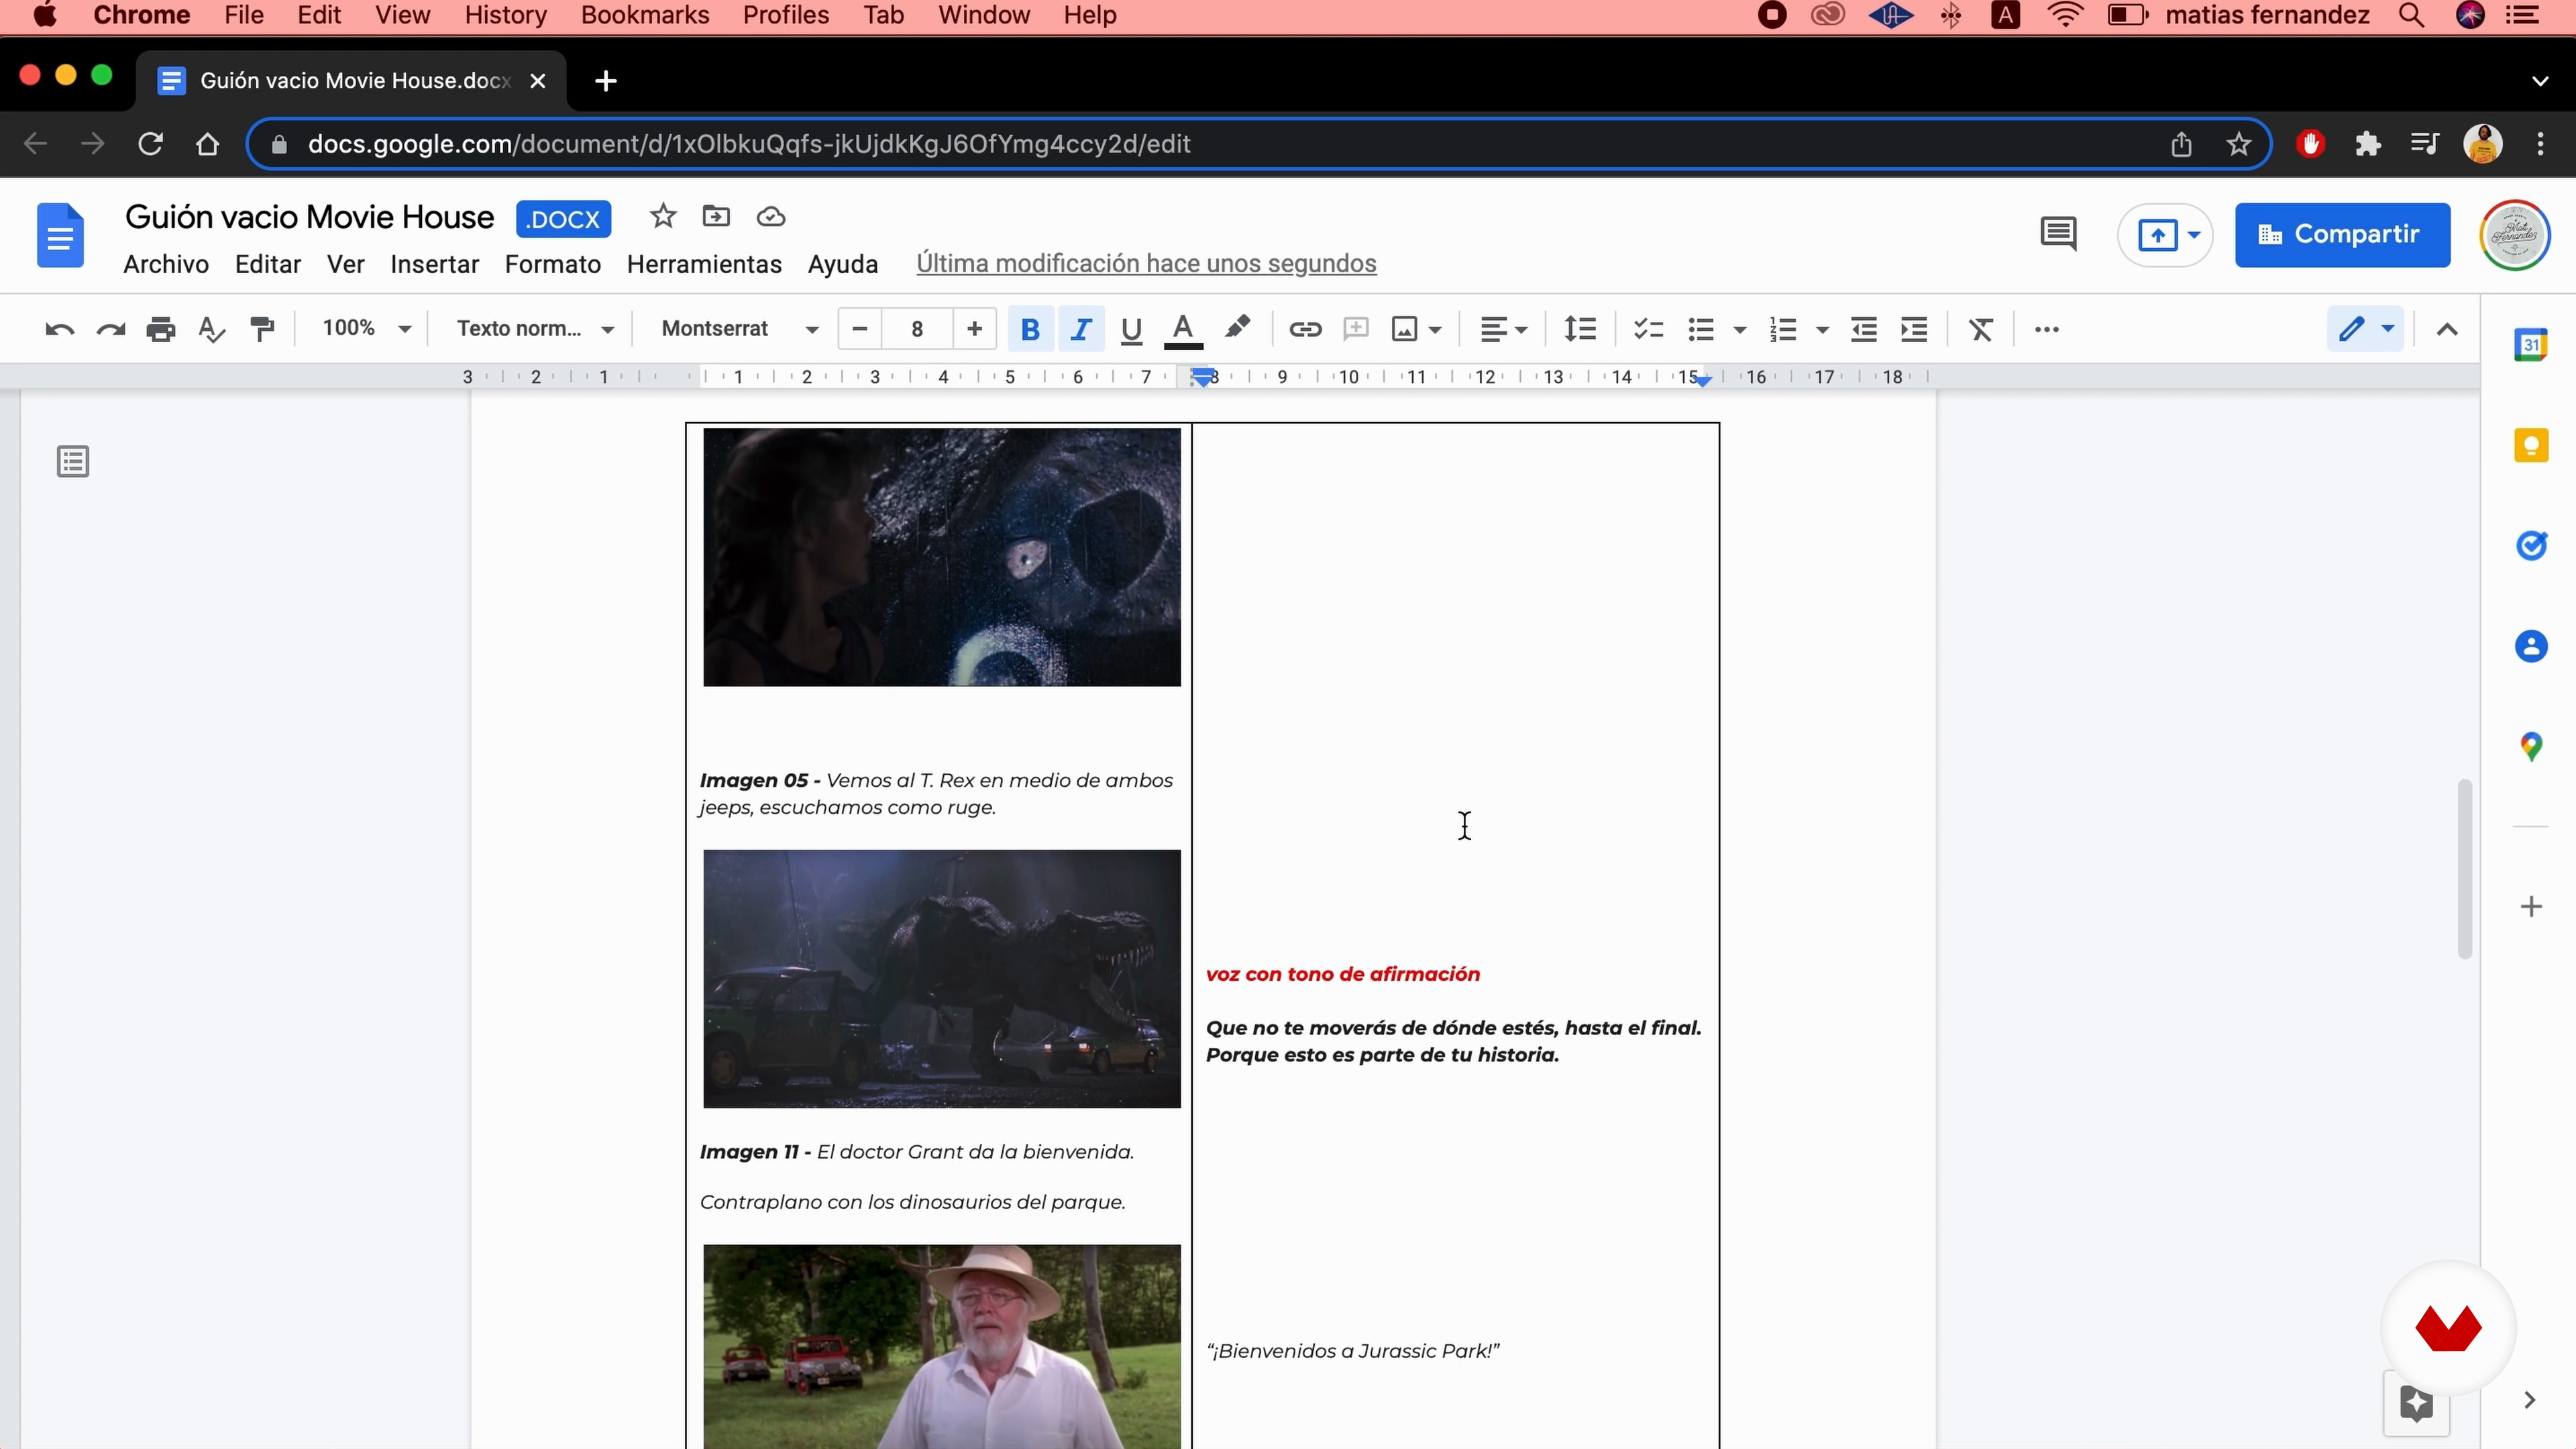Insert image from toolbar icon
The height and width of the screenshot is (1449, 2576).
1404,329
